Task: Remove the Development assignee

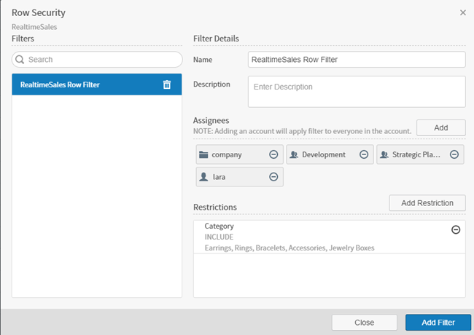Action: point(363,154)
